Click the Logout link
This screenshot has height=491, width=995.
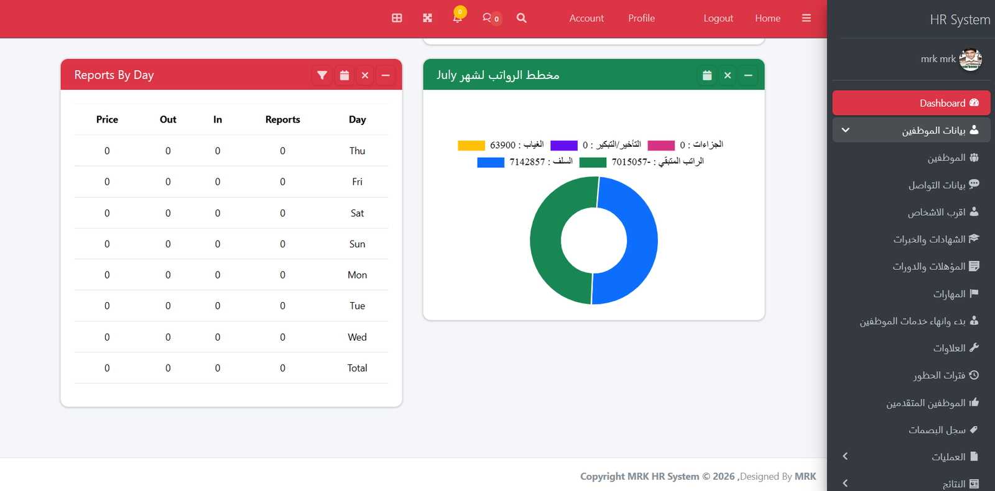click(718, 18)
